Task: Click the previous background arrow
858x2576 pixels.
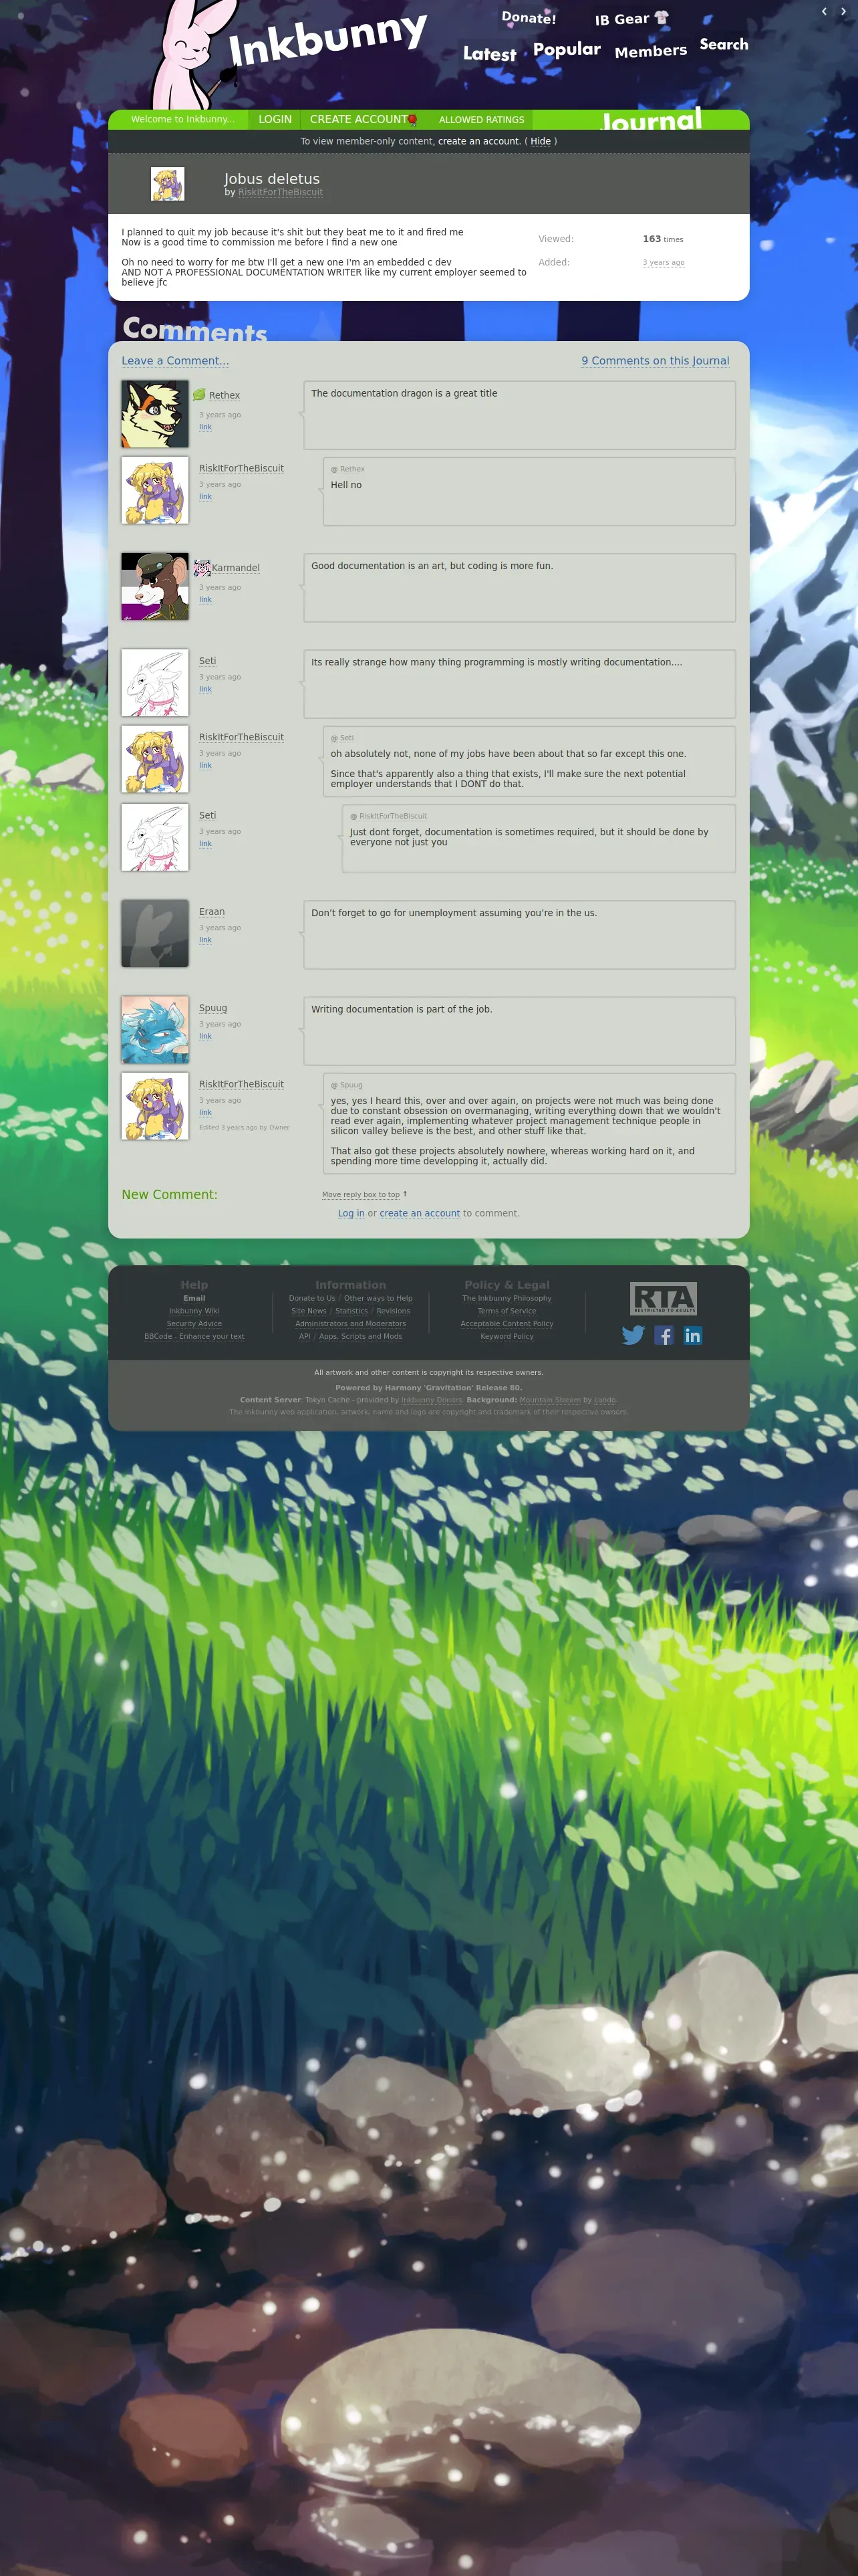Action: pos(824,11)
